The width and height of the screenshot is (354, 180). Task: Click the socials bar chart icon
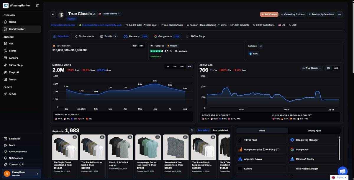(x=260, y=46)
